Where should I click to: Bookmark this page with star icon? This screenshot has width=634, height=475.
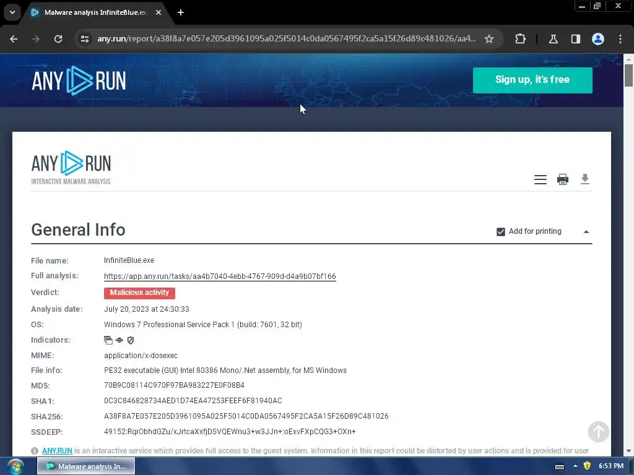click(x=489, y=39)
